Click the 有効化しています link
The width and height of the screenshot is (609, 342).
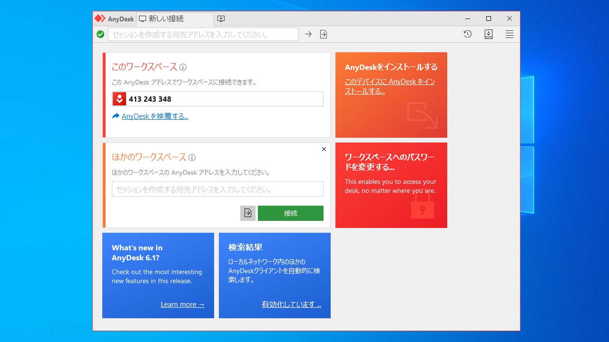[x=291, y=304]
